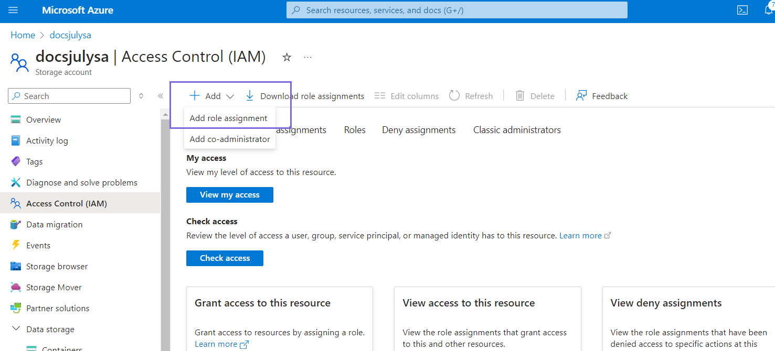
Task: Click the View my access button
Action: click(229, 195)
